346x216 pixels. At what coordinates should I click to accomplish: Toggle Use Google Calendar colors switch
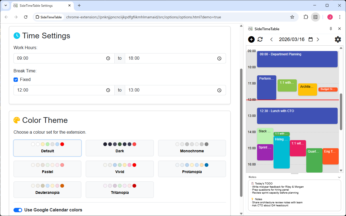pos(18,210)
